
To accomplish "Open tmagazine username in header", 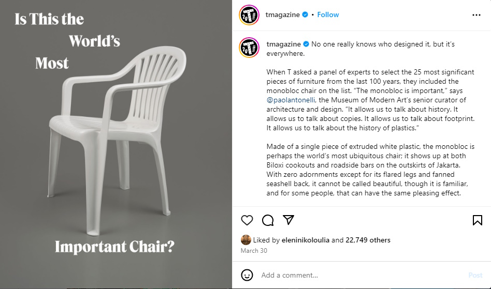I will 282,14.
